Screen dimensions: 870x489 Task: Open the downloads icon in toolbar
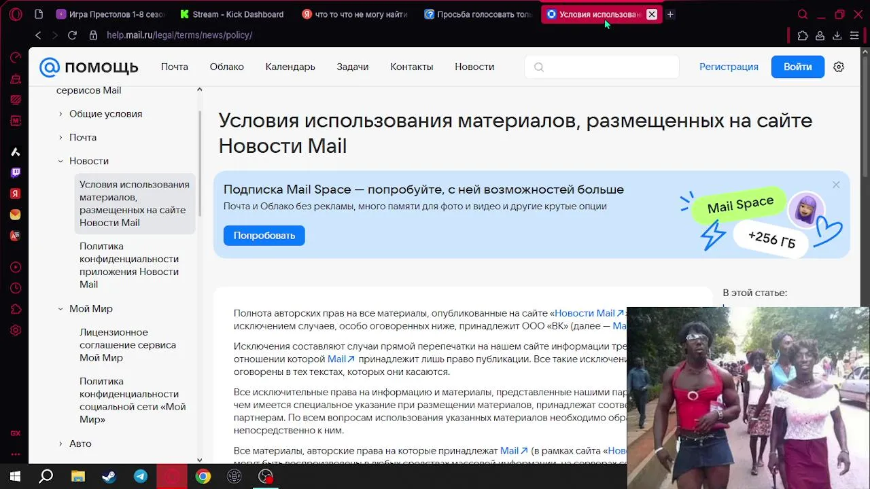(x=837, y=35)
